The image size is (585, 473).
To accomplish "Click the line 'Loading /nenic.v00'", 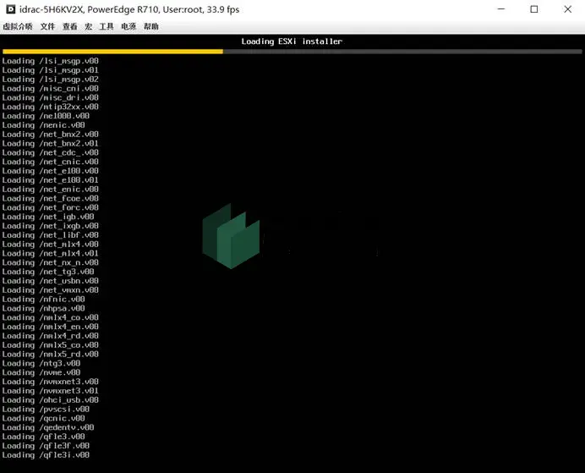I will [x=44, y=125].
